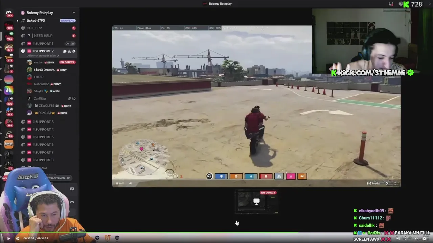Open chat for the SUPPORT 2 channel

(x=65, y=51)
